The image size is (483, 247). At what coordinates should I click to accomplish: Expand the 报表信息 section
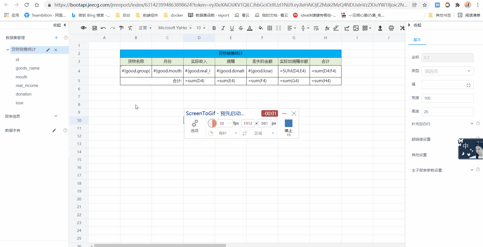(x=56, y=116)
